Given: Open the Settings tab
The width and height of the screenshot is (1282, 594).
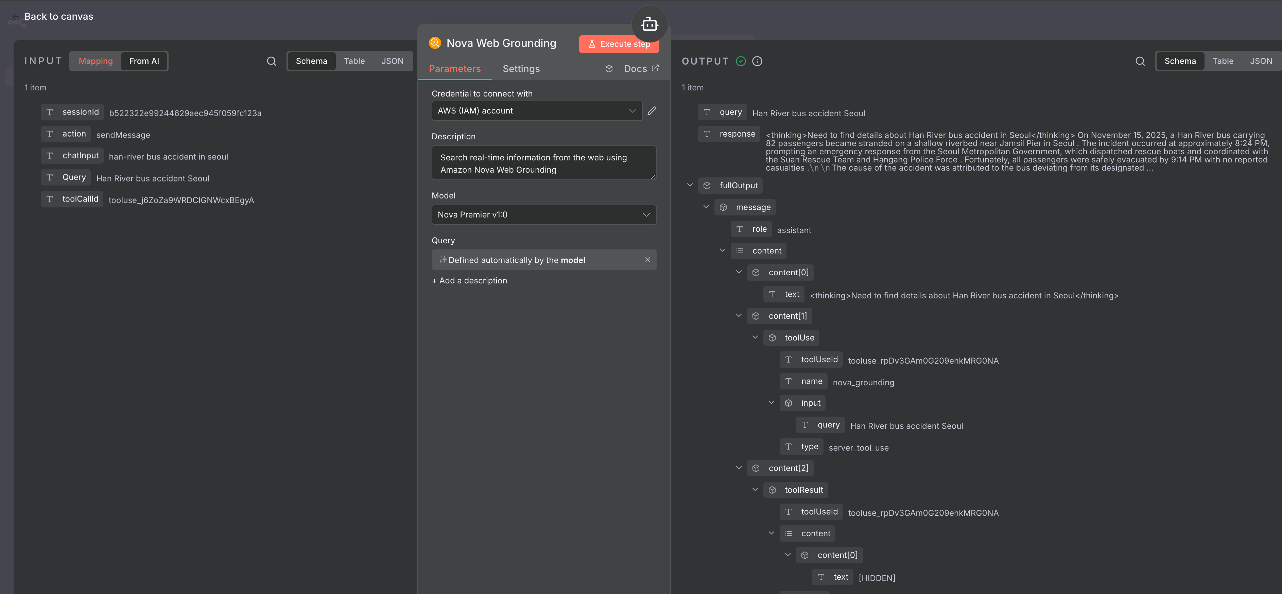Looking at the screenshot, I should [x=521, y=69].
